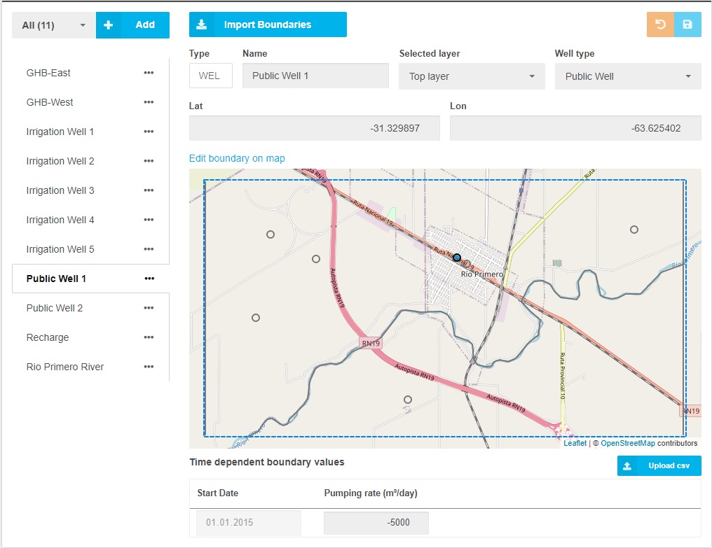Click the well marker on the map
This screenshot has height=548, width=712.
click(x=456, y=258)
